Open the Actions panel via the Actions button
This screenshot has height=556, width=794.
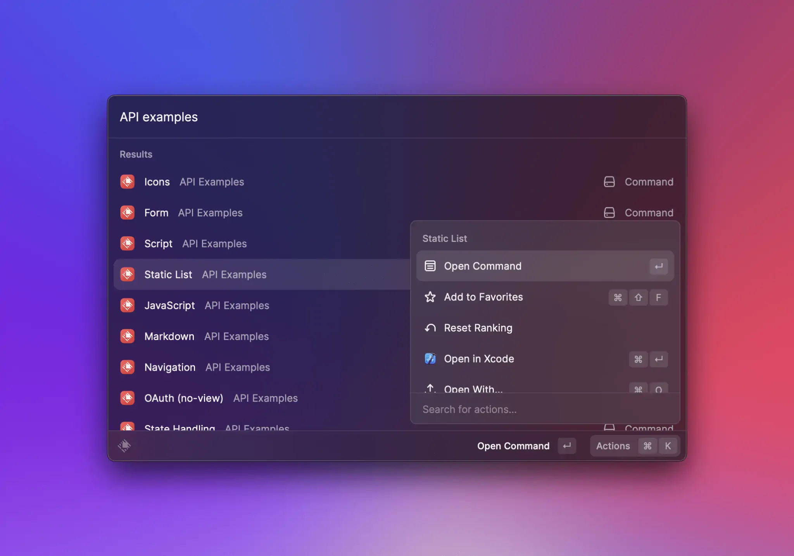click(x=613, y=446)
